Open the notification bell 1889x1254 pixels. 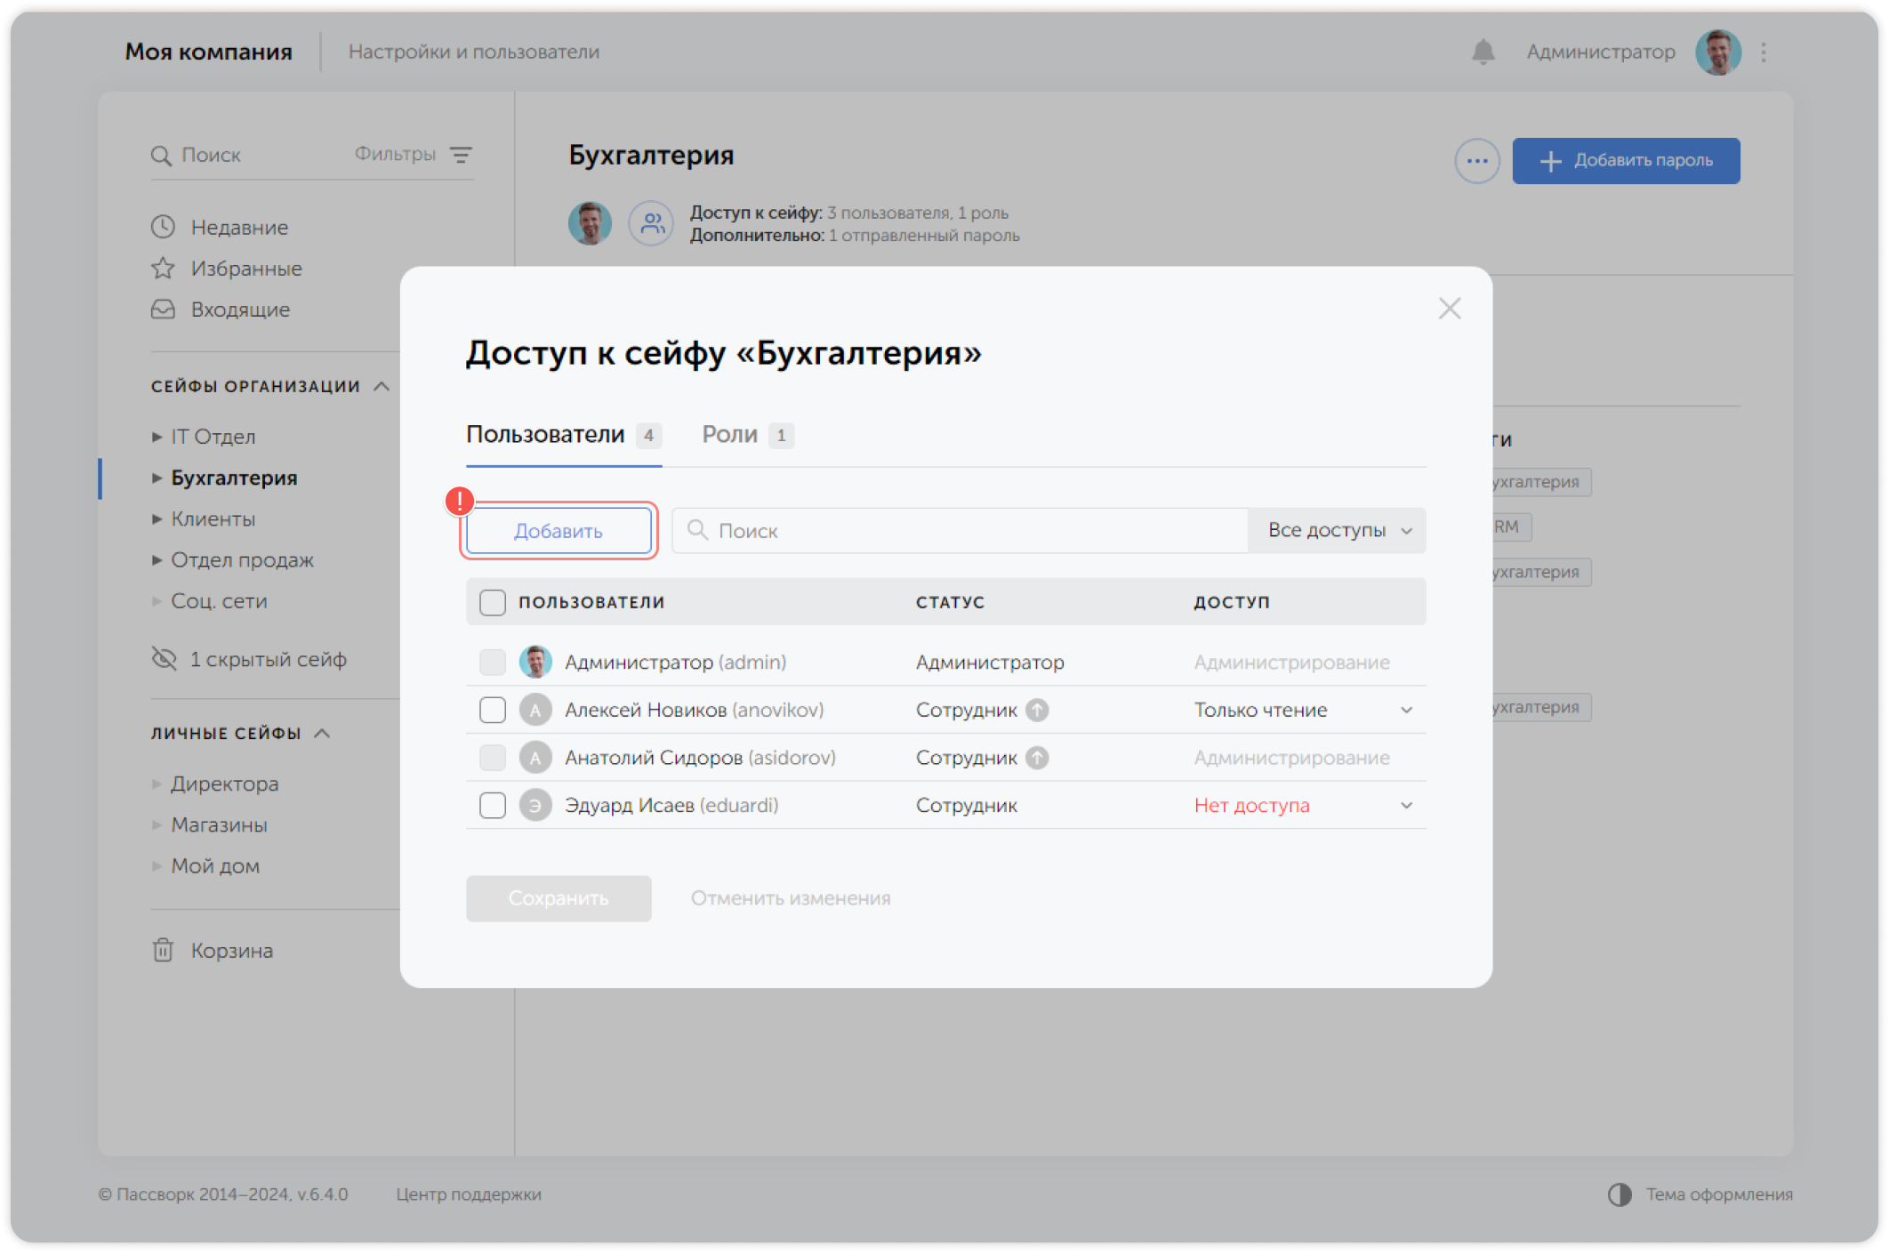click(1482, 52)
